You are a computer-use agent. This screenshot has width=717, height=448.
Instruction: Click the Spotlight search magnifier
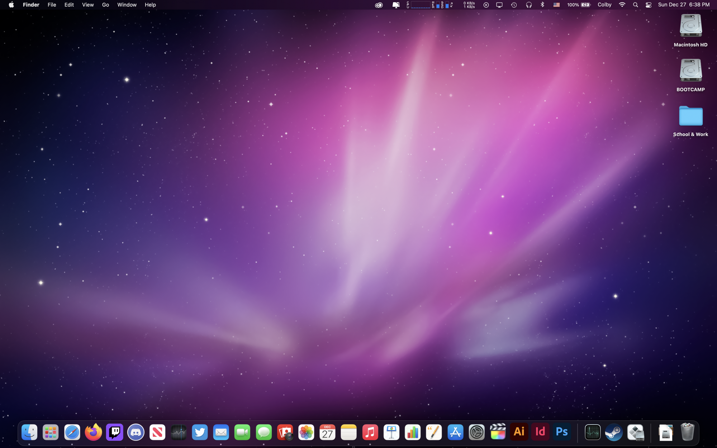pyautogui.click(x=635, y=5)
